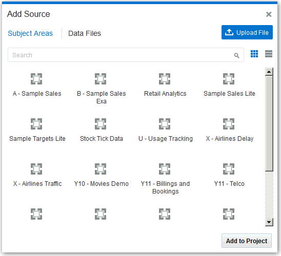Image resolution: width=281 pixels, height=256 pixels.
Task: Click the scrollbar up arrow
Action: point(269,72)
